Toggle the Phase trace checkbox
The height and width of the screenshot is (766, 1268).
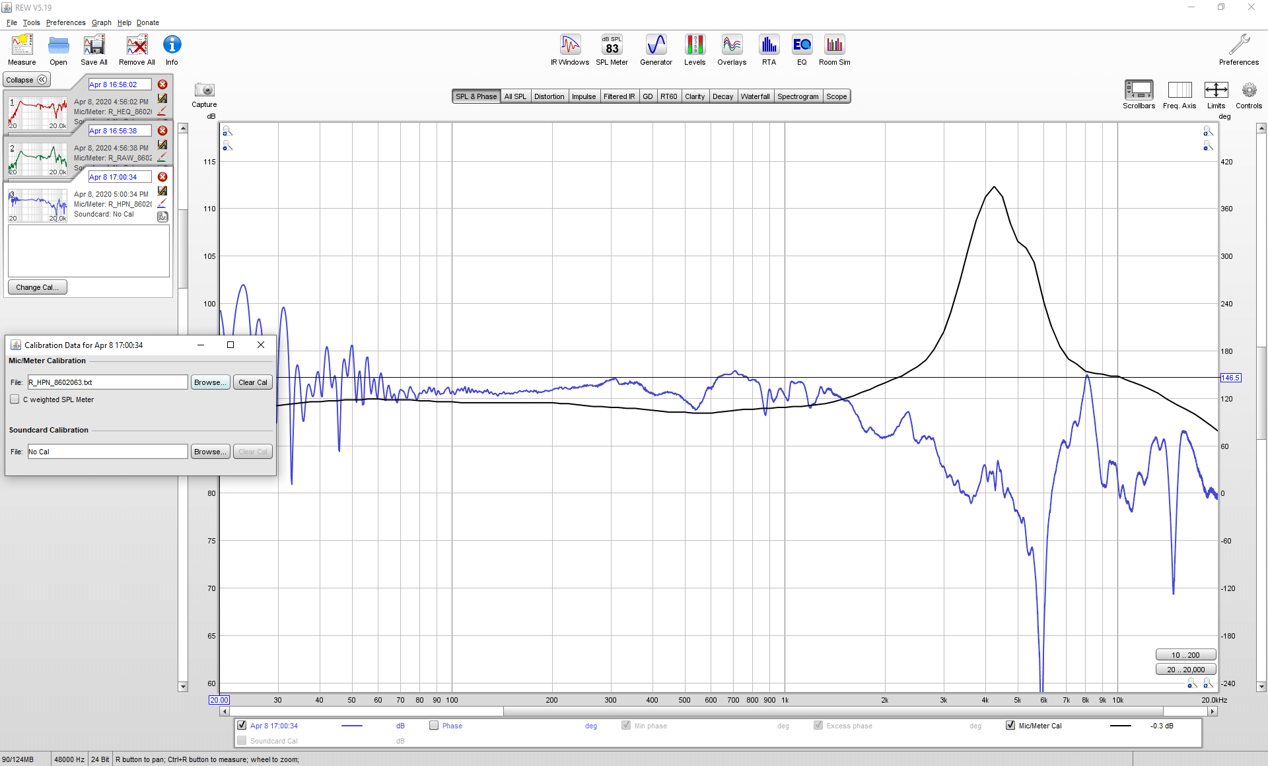(434, 726)
